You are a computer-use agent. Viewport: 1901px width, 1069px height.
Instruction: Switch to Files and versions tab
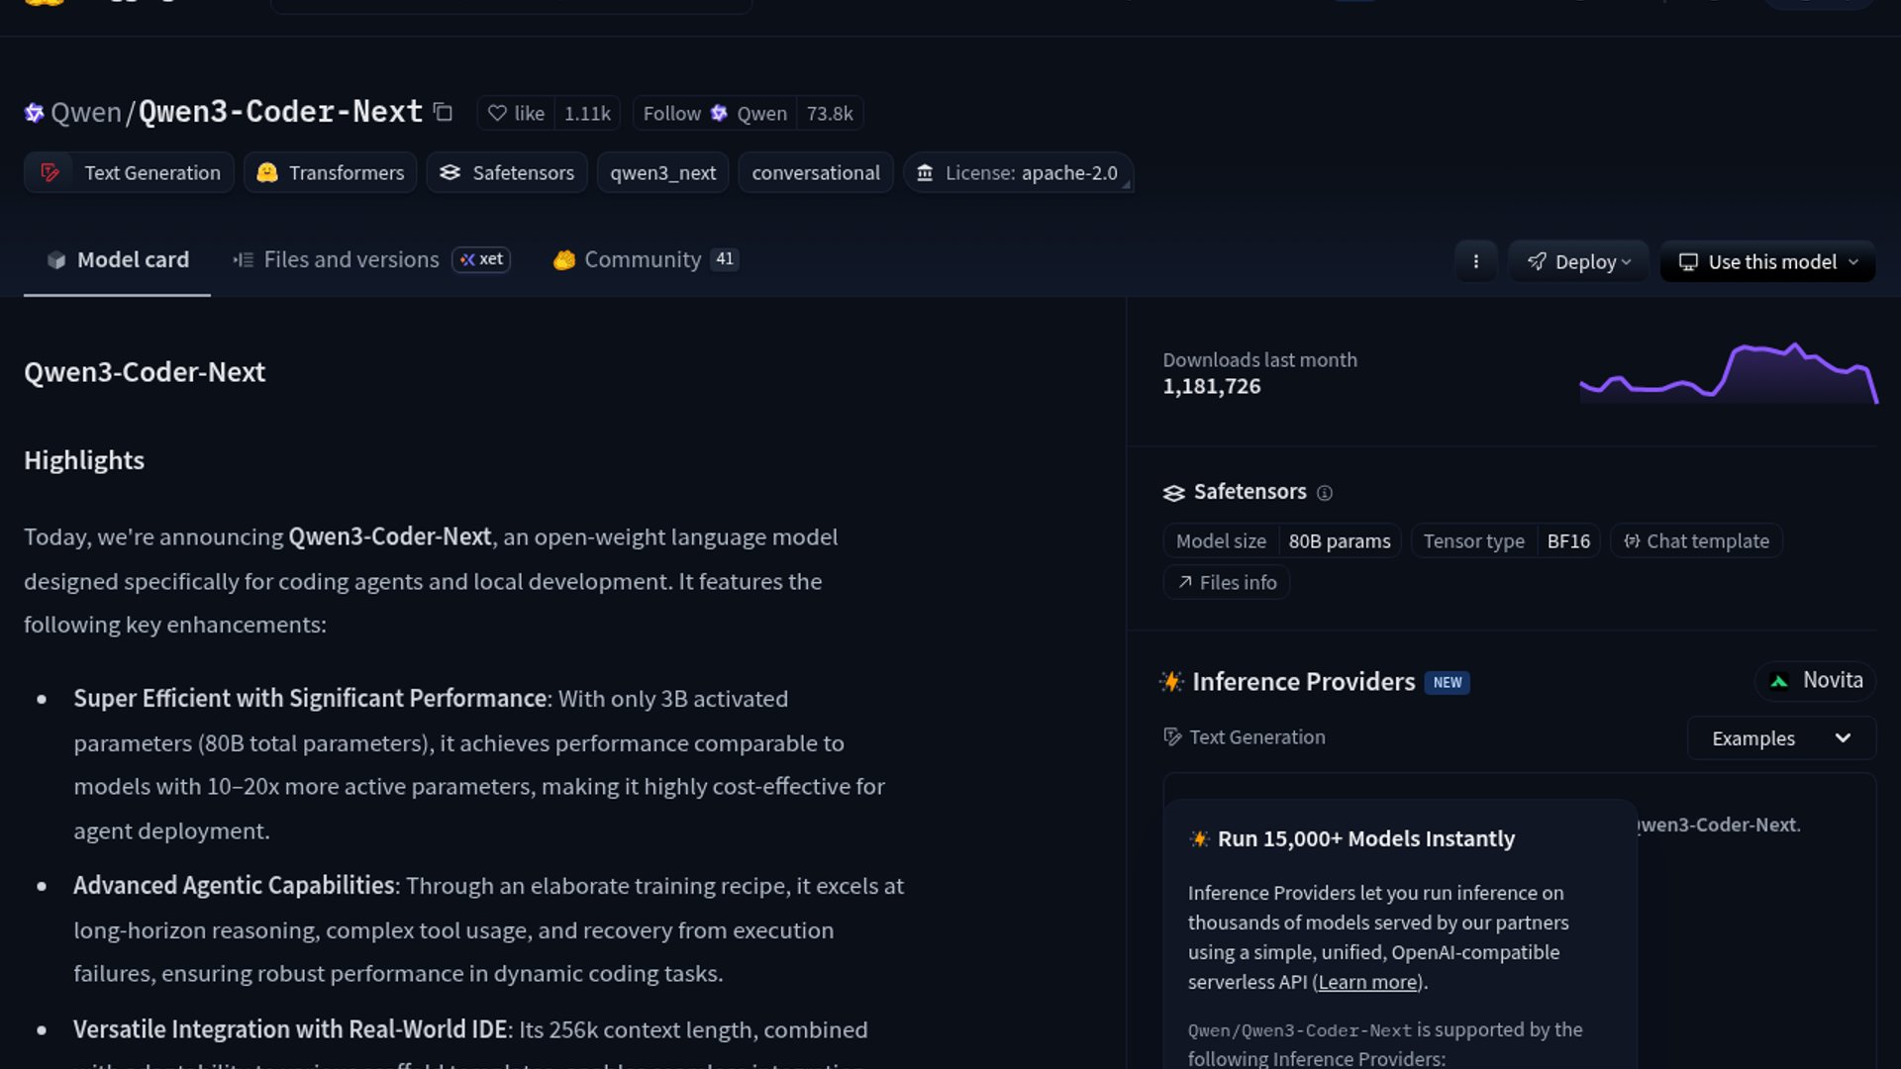pyautogui.click(x=350, y=260)
